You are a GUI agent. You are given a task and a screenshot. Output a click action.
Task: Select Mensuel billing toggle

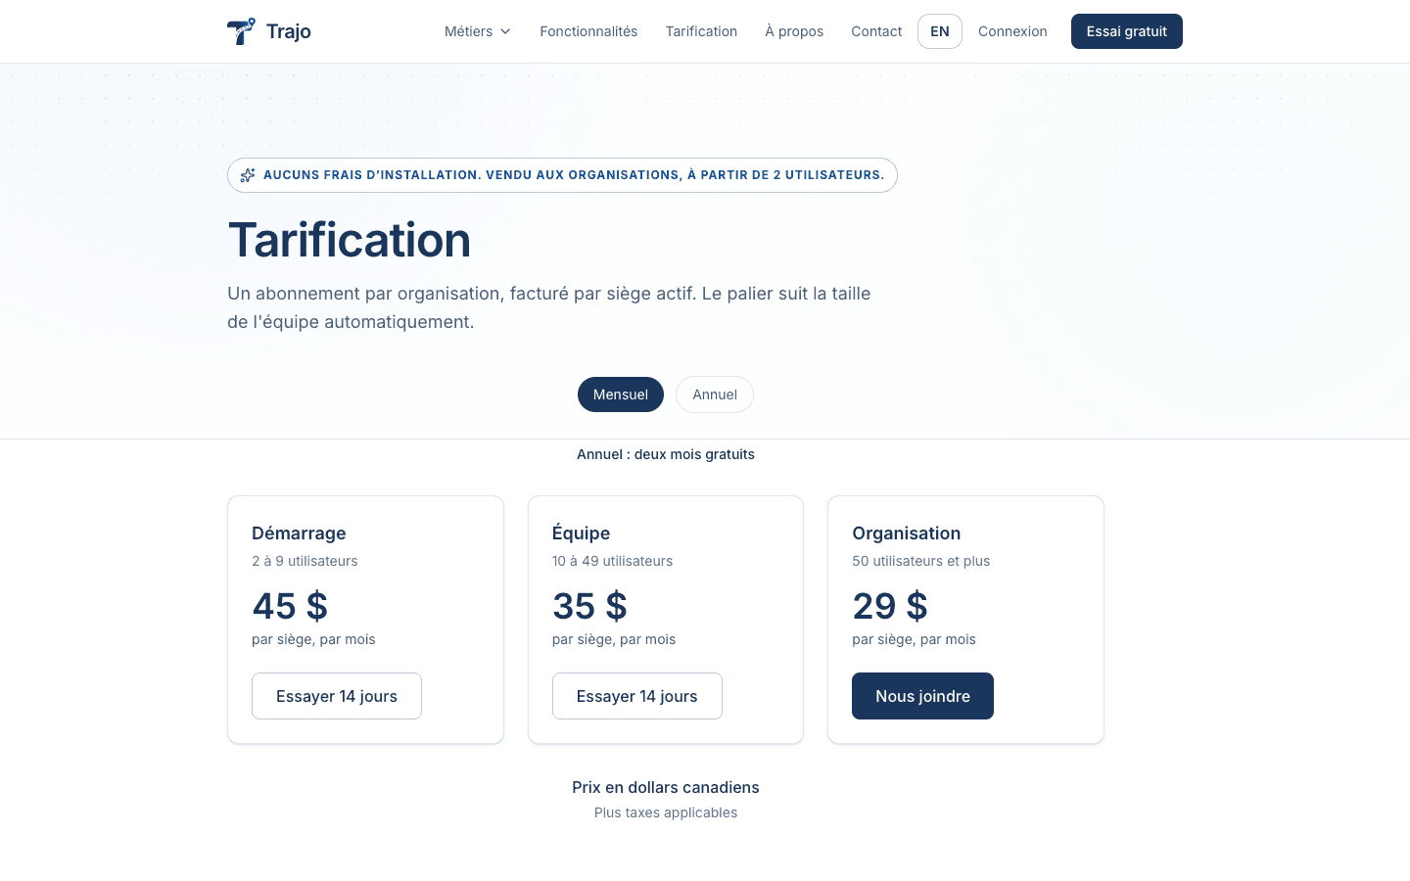click(x=621, y=394)
